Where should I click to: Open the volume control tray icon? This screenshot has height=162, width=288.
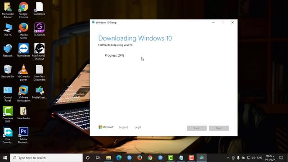(254, 158)
